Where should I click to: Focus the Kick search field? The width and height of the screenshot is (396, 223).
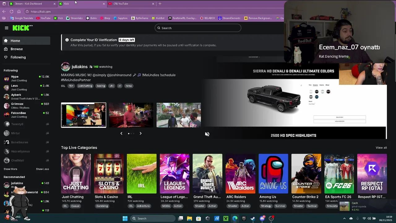tap(198, 28)
